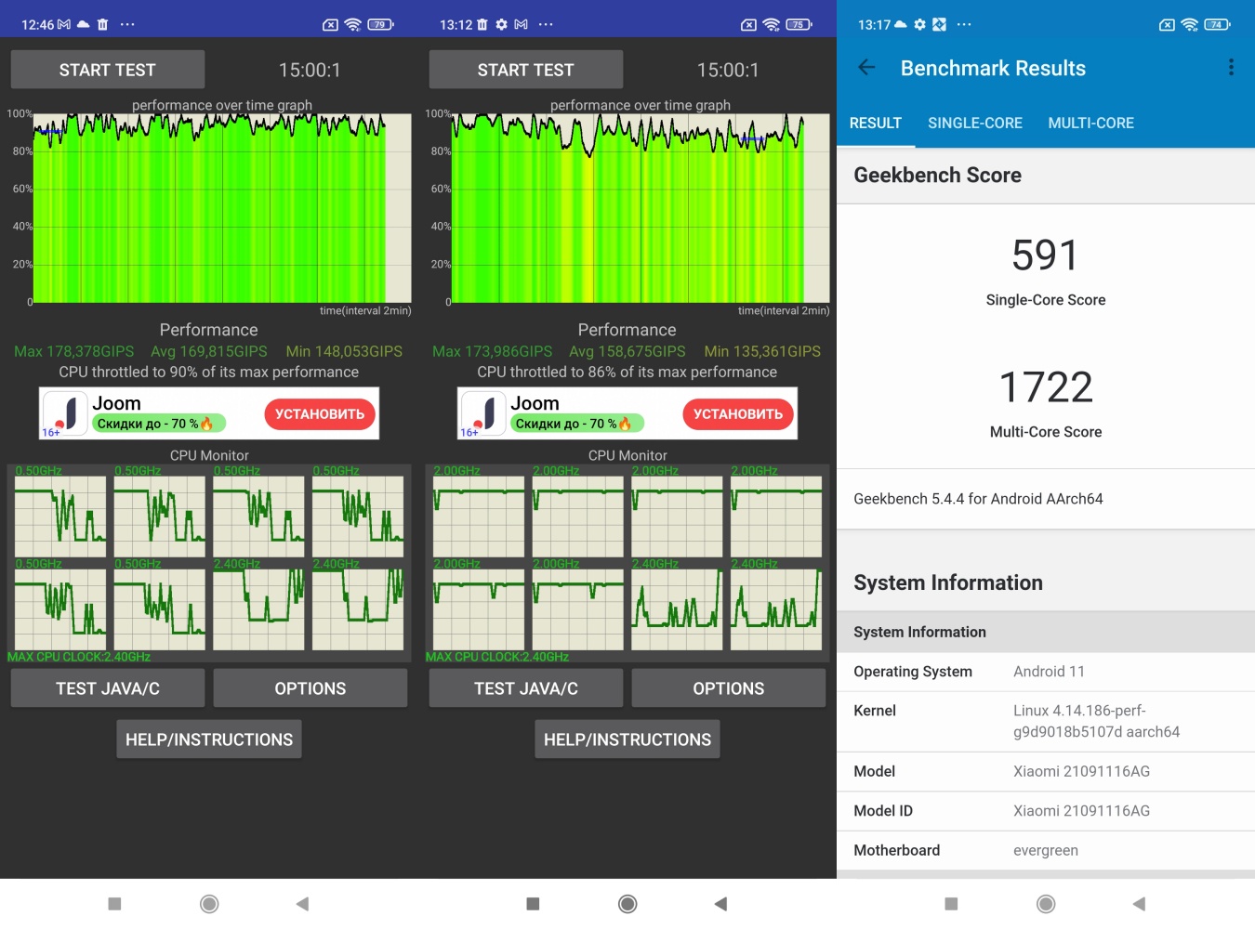
Task: Open the three-dot overflow menu in Geekbench
Action: (1231, 68)
